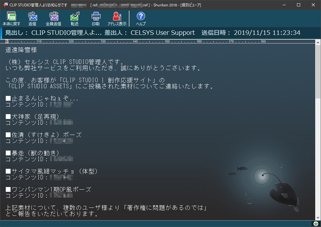This screenshot has width=321, height=227.
Task: Click the item 止まるんじゃねぇぞ...
Action: pos(42,98)
